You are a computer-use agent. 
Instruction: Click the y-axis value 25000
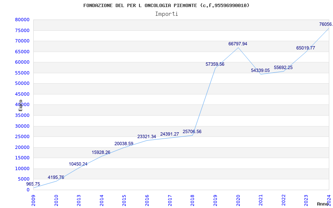[x=22, y=137]
